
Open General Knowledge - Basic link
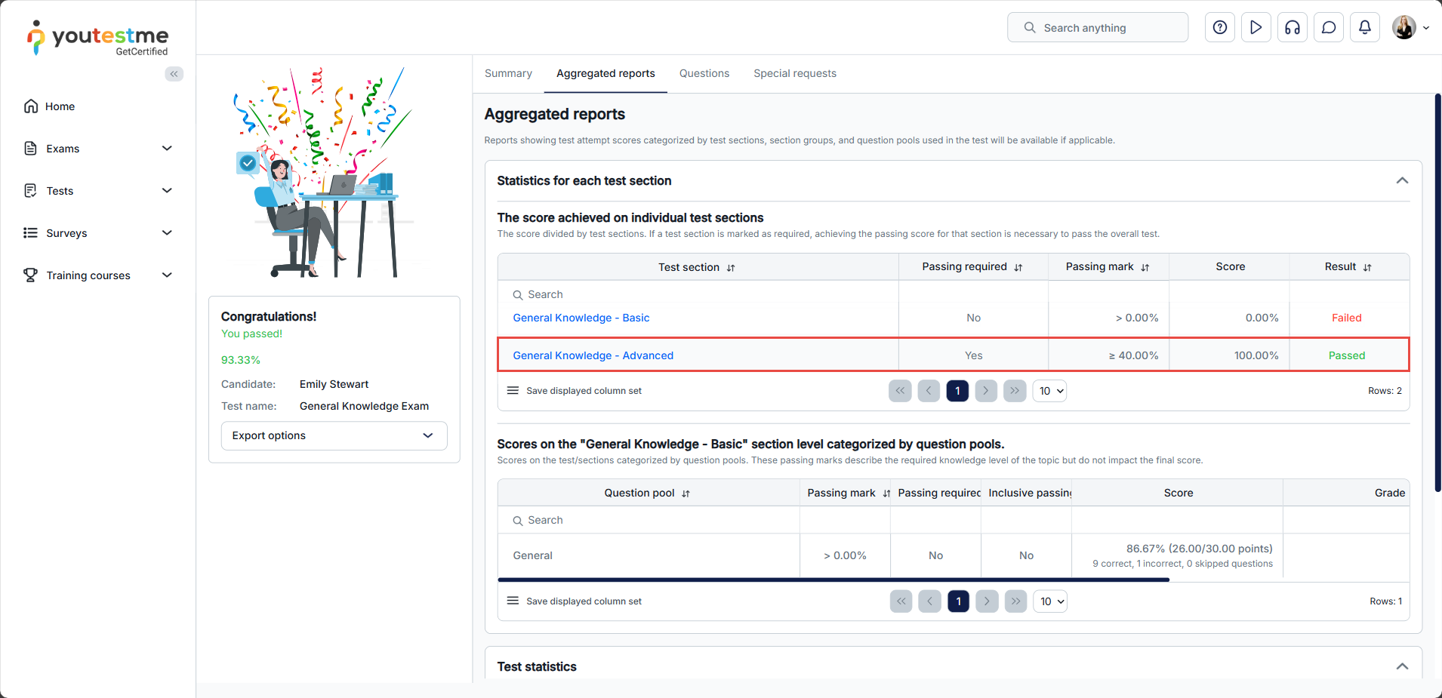[x=581, y=318]
